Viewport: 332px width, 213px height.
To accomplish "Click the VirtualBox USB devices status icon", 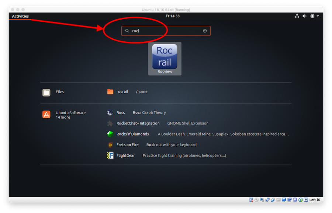I will (273, 200).
